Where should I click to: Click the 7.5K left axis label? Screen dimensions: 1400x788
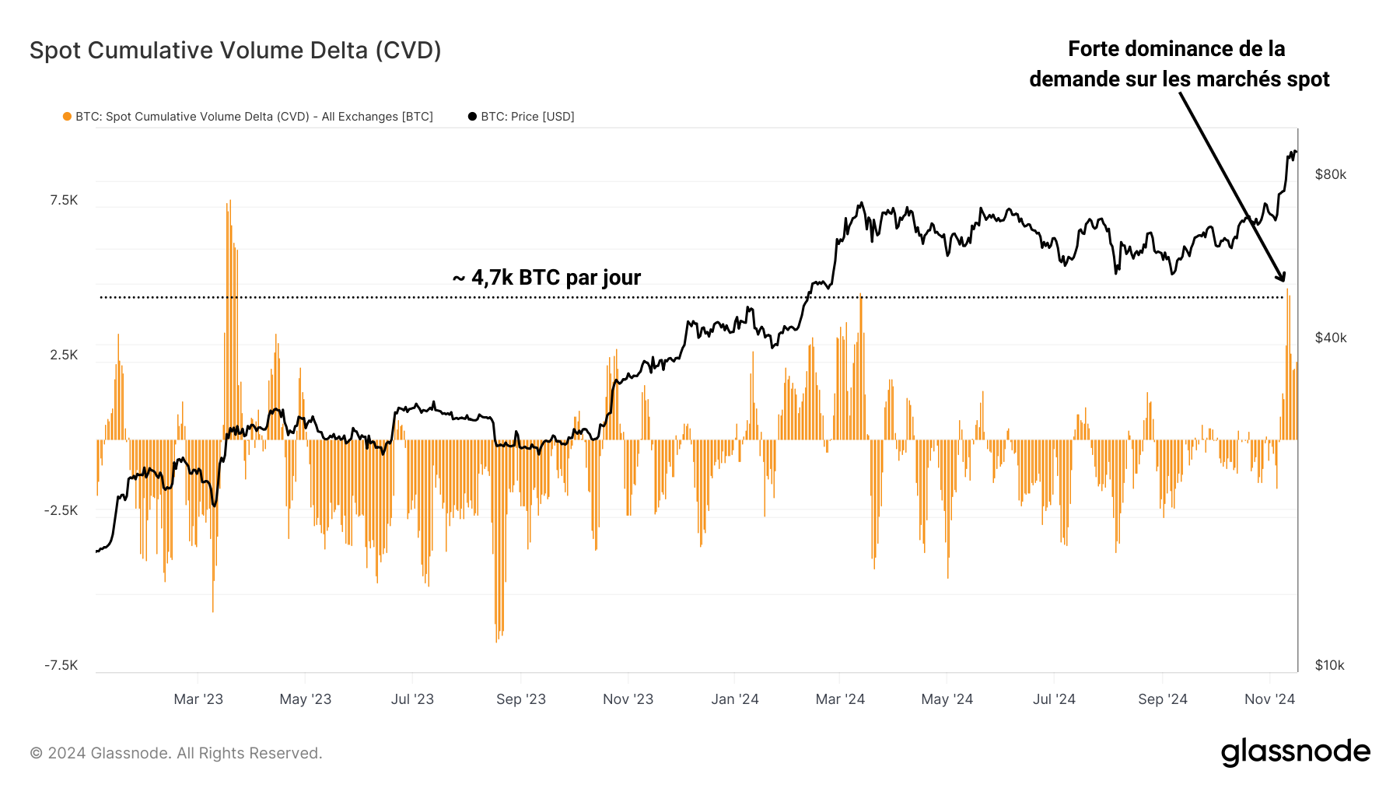64,201
